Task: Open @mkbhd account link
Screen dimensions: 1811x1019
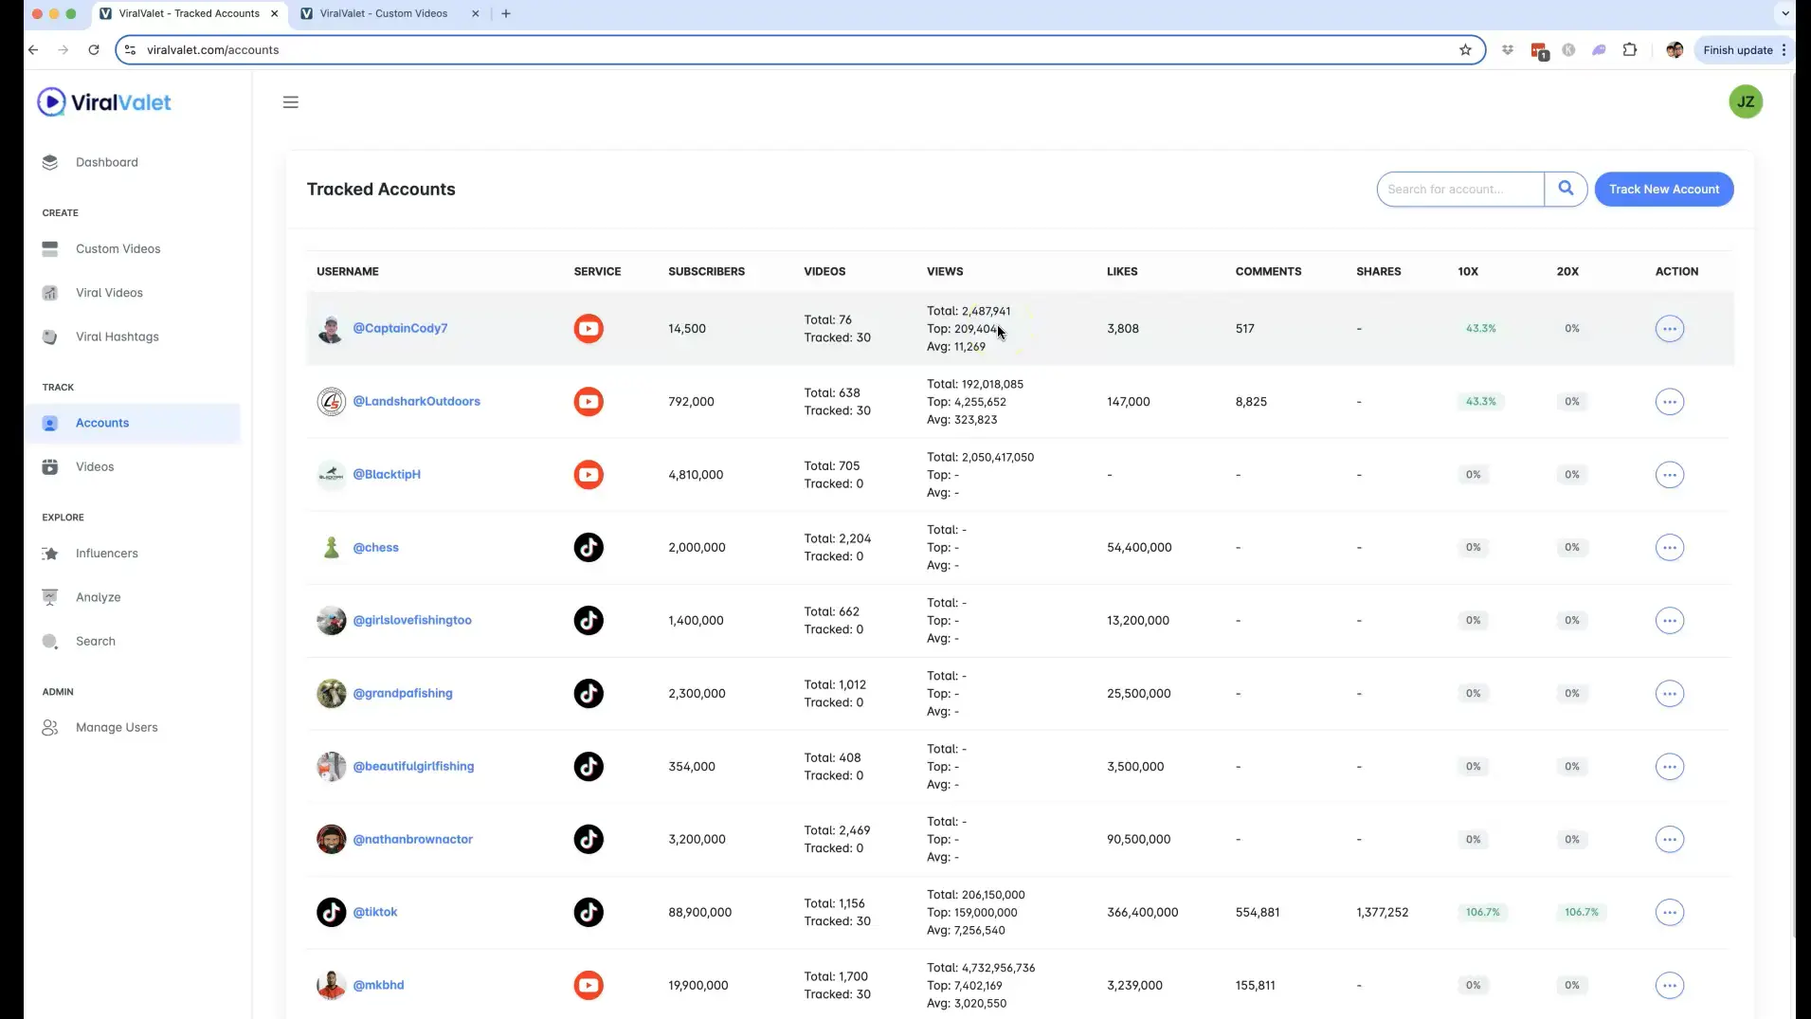Action: coord(378,985)
